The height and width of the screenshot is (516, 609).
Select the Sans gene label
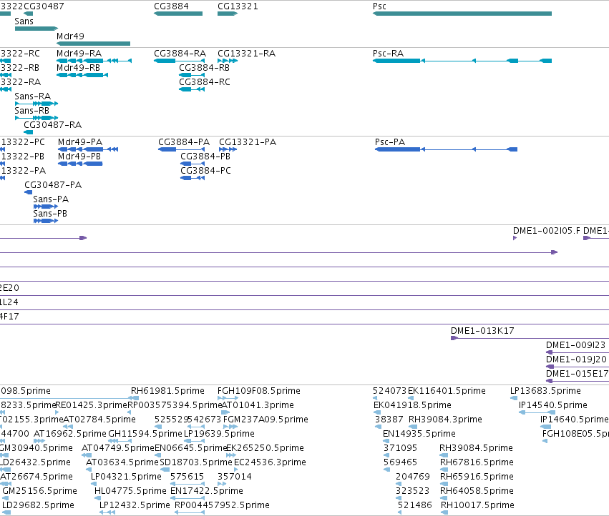pyautogui.click(x=24, y=21)
